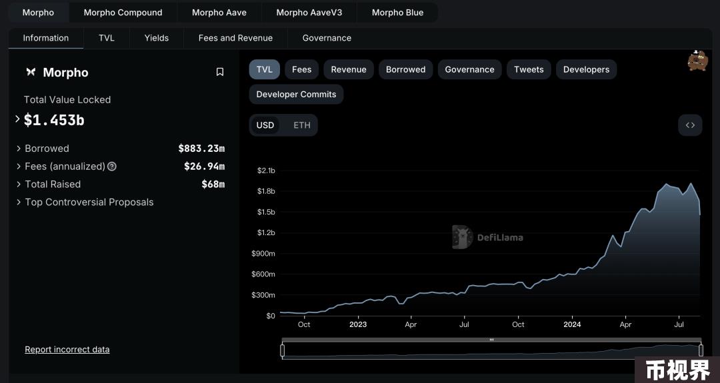Screen dimensions: 720x383
Task: Toggle the Governance chart metric
Action: [469, 70]
